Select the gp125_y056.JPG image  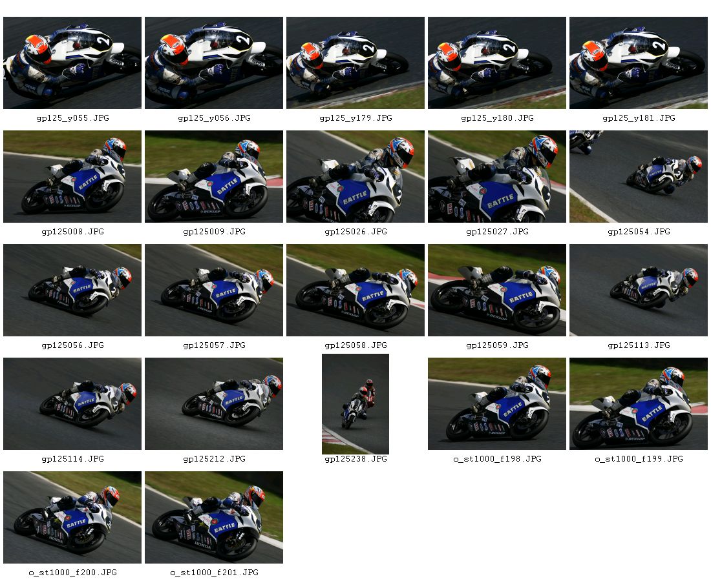click(213, 63)
